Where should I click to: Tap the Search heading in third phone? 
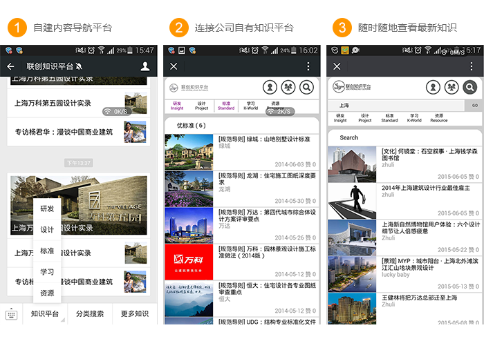coord(349,137)
